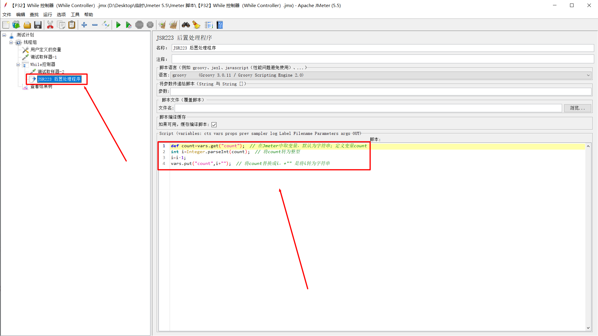Screen dimensions: 598x336
Task: Open the 工具 menu
Action: tap(75, 14)
